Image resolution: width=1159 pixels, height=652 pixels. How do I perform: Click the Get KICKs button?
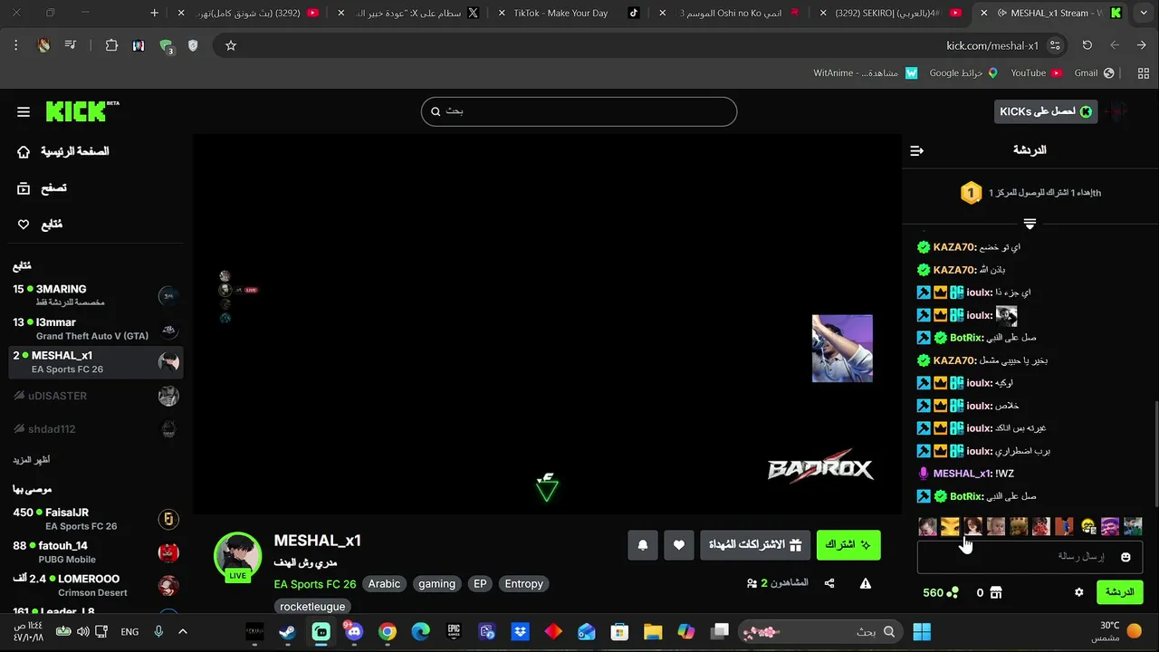(x=1046, y=111)
